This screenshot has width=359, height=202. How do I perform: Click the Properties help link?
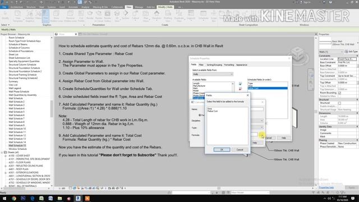(326, 187)
